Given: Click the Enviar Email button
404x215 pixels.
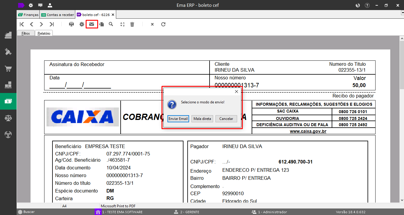Looking at the screenshot, I should coord(178,119).
